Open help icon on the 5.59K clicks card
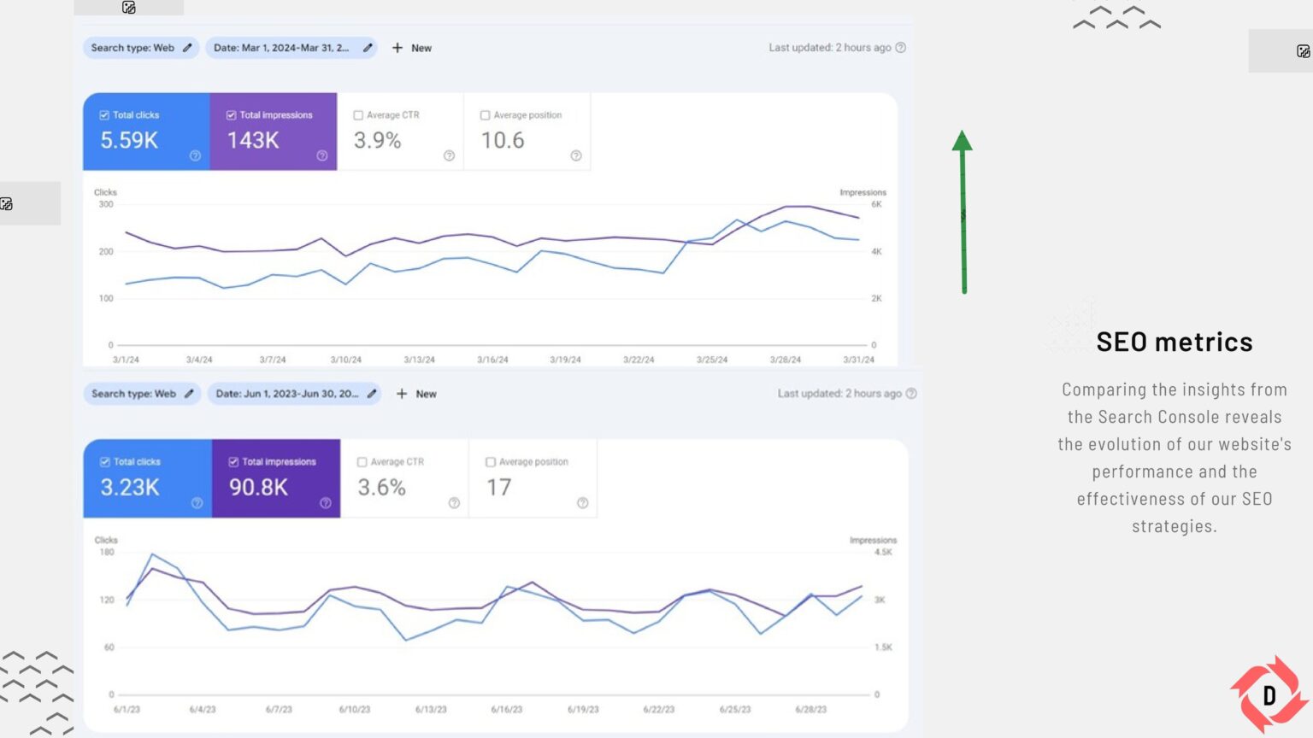This screenshot has width=1313, height=738. [195, 155]
